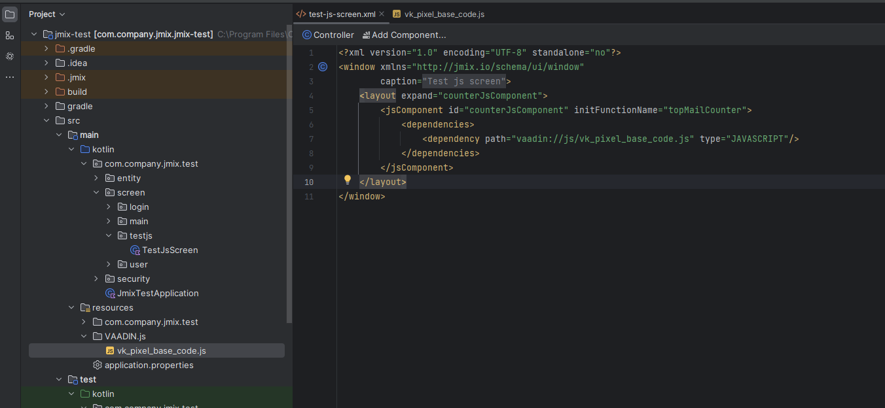885x408 pixels.
Task: Select com.company.jmix.test under resources
Action: point(151,322)
